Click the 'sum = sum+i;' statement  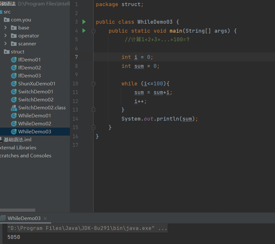point(153,92)
